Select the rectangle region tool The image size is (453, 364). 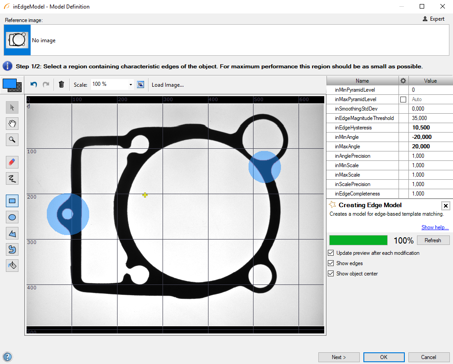(x=12, y=201)
